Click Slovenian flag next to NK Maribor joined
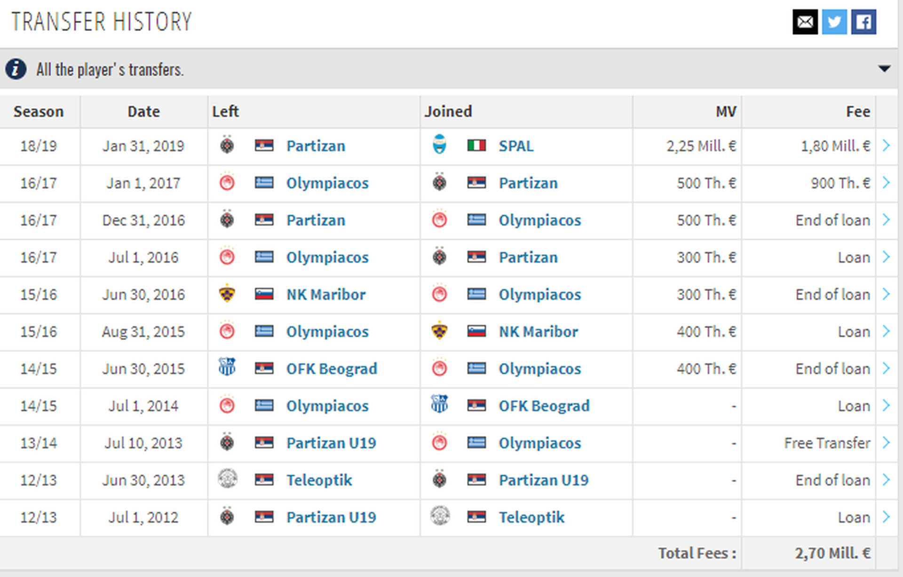Viewport: 903px width, 577px height. coord(476,332)
